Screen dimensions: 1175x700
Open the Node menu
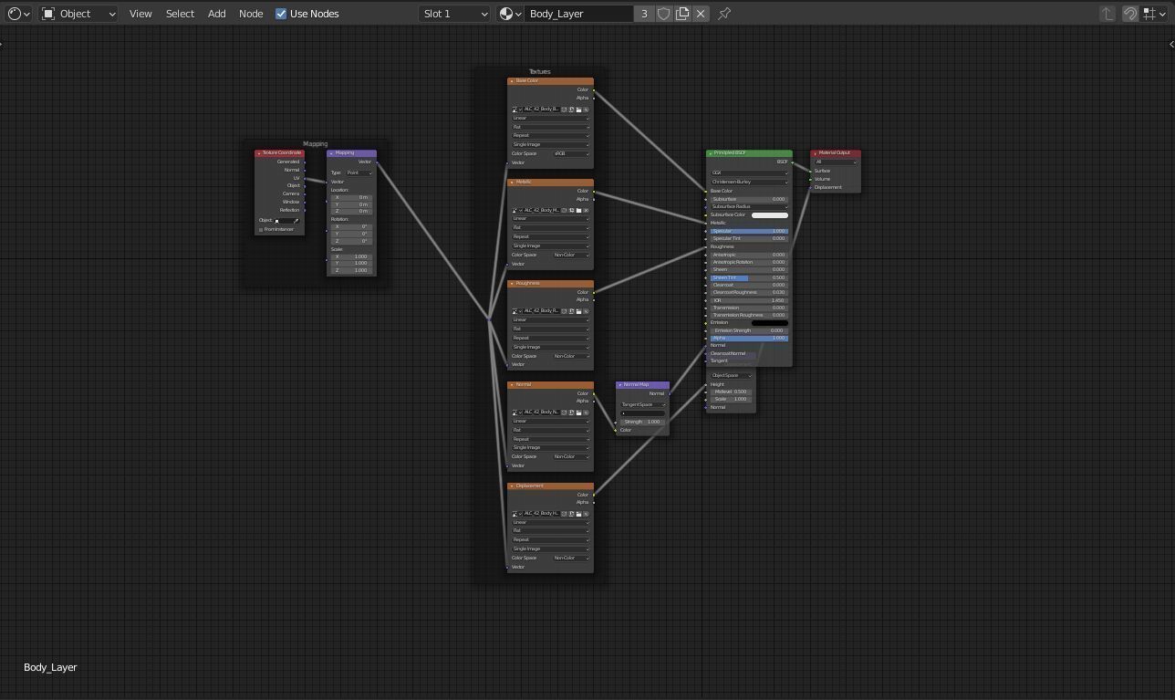point(251,14)
